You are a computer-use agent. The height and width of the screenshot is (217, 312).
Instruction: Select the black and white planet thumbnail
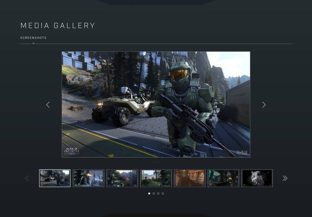257,178
